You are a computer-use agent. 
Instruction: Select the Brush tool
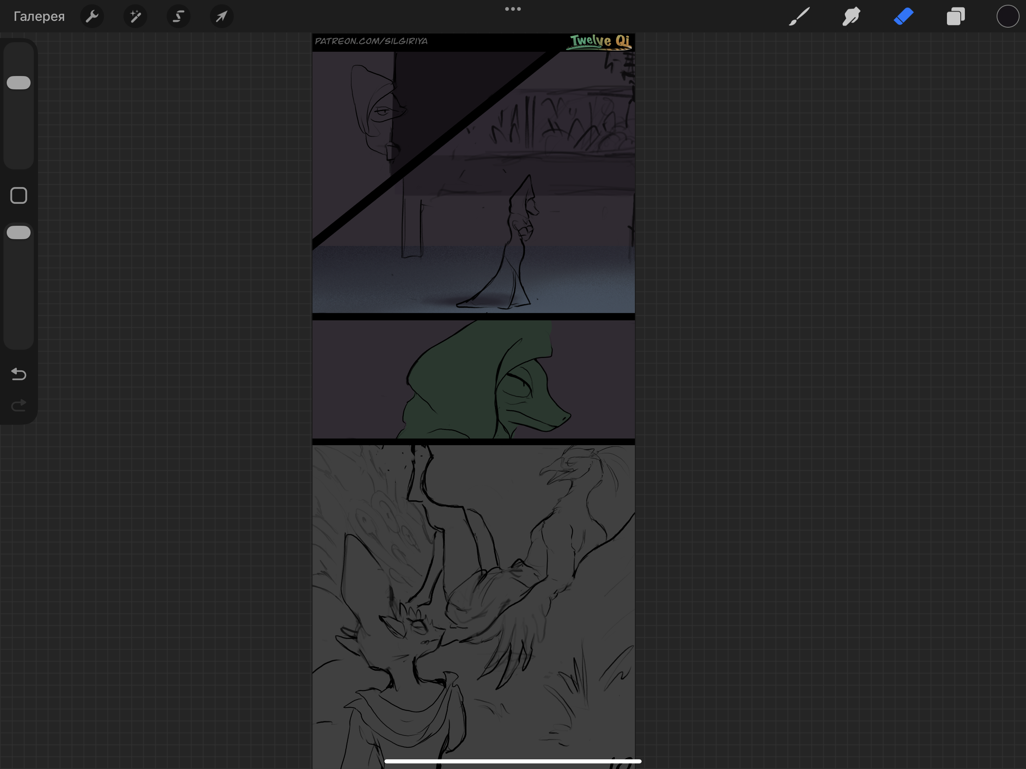tap(799, 17)
